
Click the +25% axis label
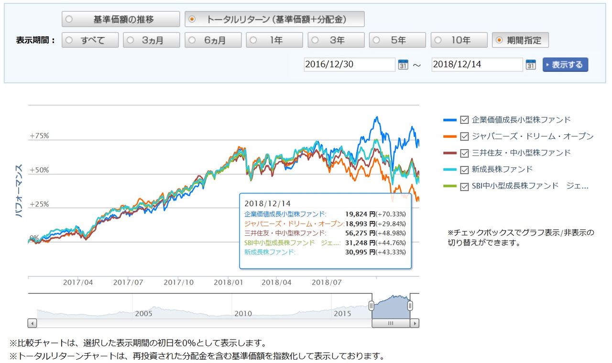point(39,204)
